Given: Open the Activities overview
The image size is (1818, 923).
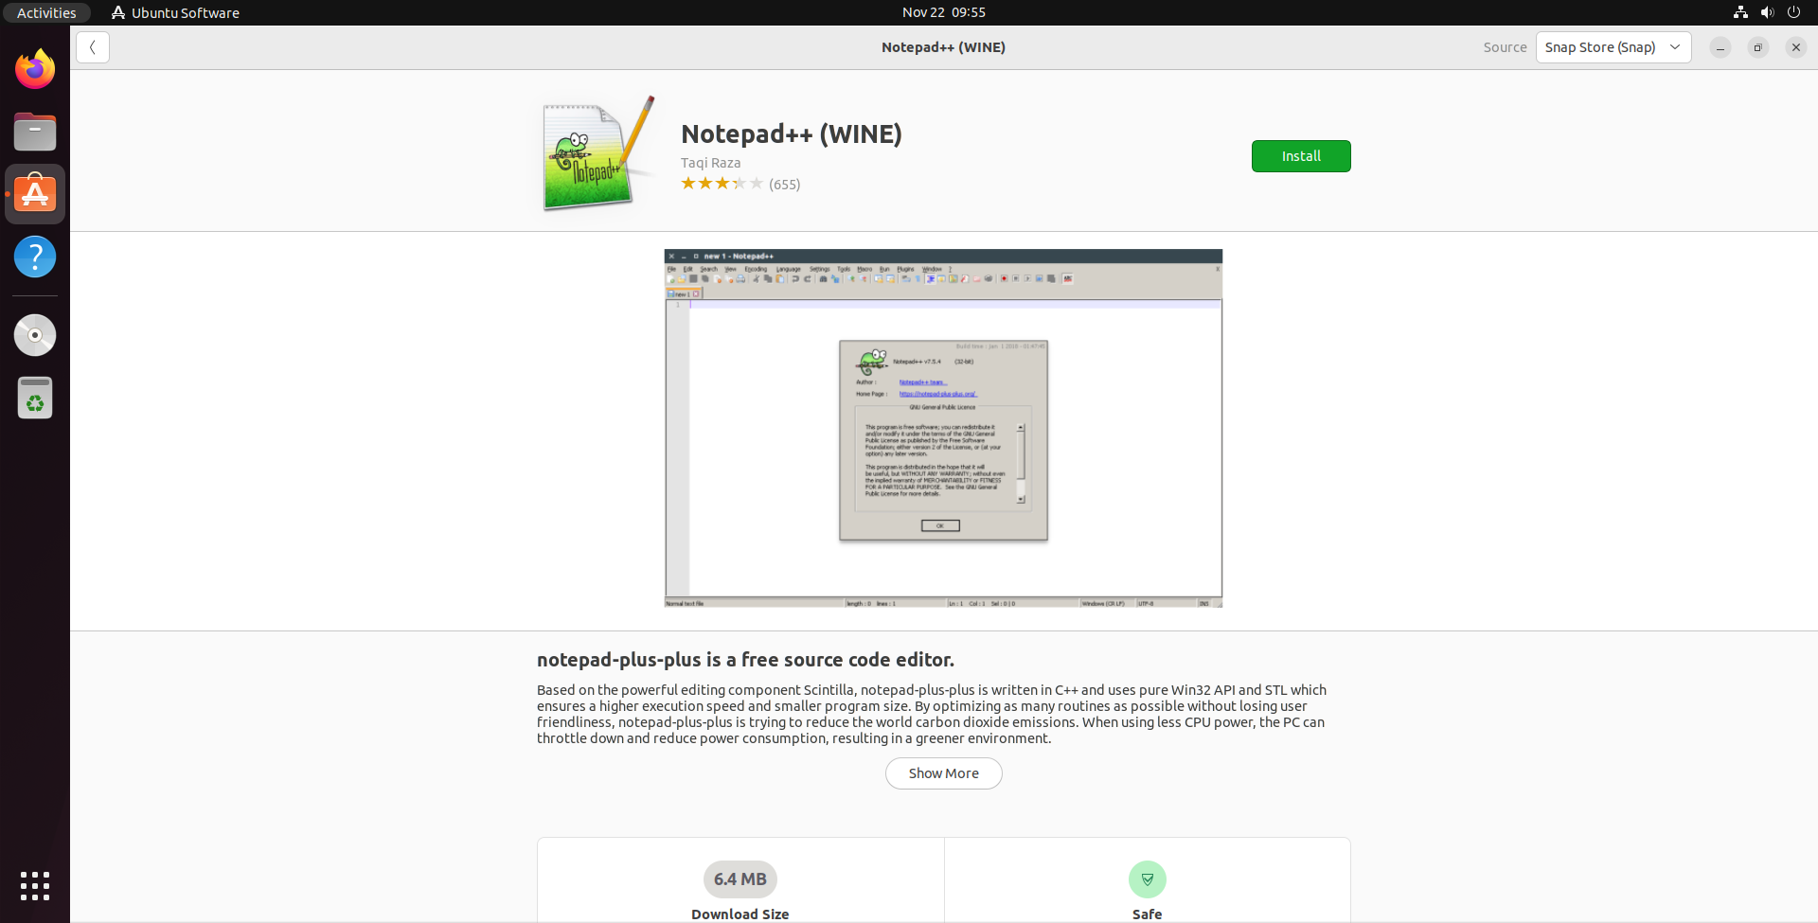Looking at the screenshot, I should [x=46, y=12].
